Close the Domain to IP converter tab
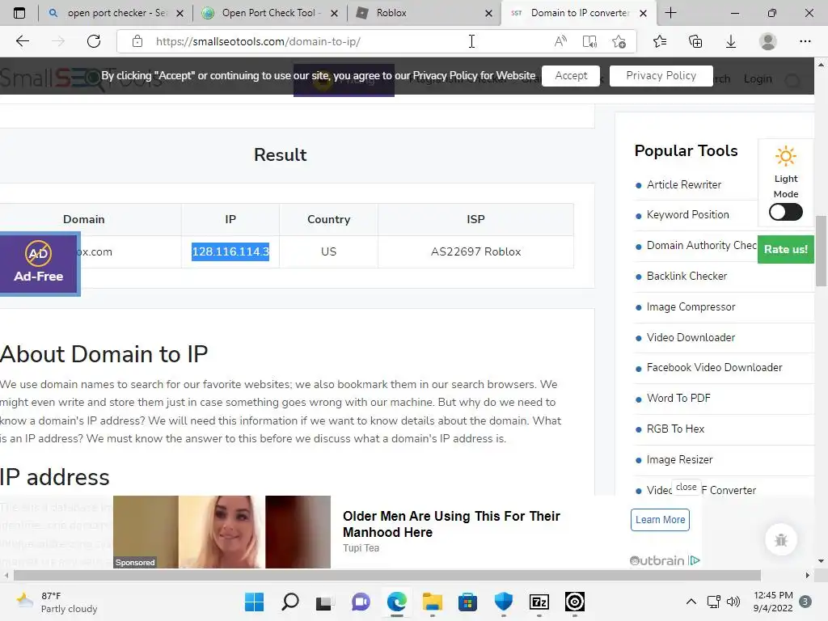The height and width of the screenshot is (621, 828). [643, 13]
